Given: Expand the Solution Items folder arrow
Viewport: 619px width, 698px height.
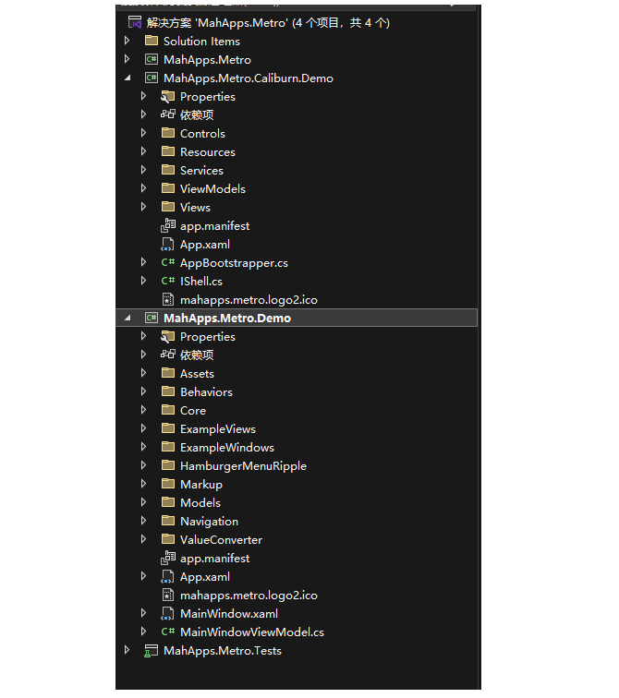Looking at the screenshot, I should (x=127, y=41).
